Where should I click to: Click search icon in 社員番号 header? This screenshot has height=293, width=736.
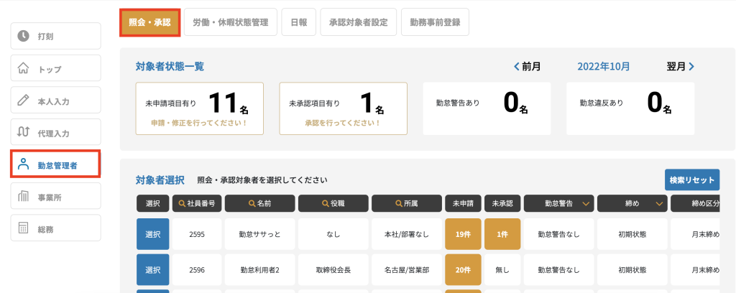point(182,203)
